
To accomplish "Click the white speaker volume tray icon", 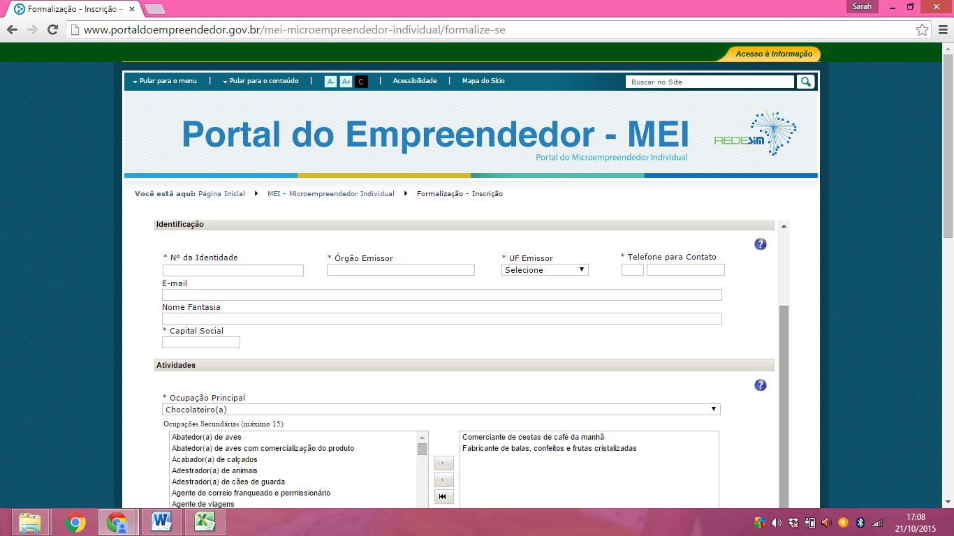I will pos(777,522).
